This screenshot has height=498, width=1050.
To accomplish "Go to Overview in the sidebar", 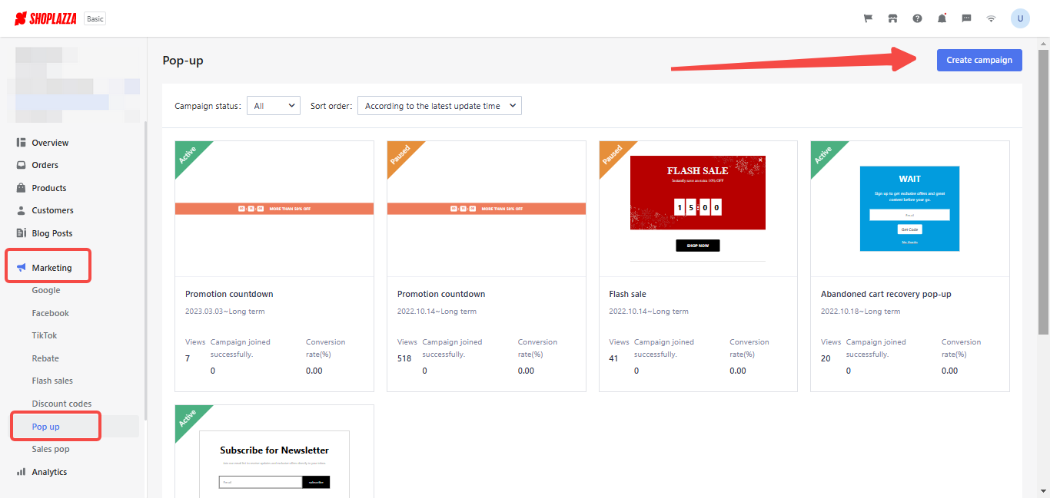I will [x=50, y=143].
